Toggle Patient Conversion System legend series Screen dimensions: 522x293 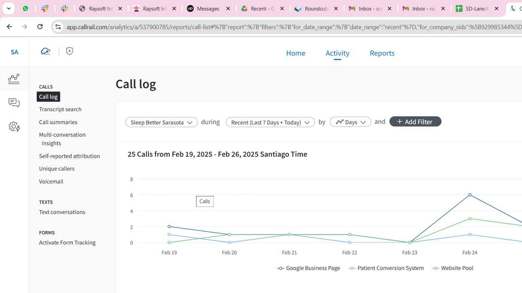pos(386,268)
